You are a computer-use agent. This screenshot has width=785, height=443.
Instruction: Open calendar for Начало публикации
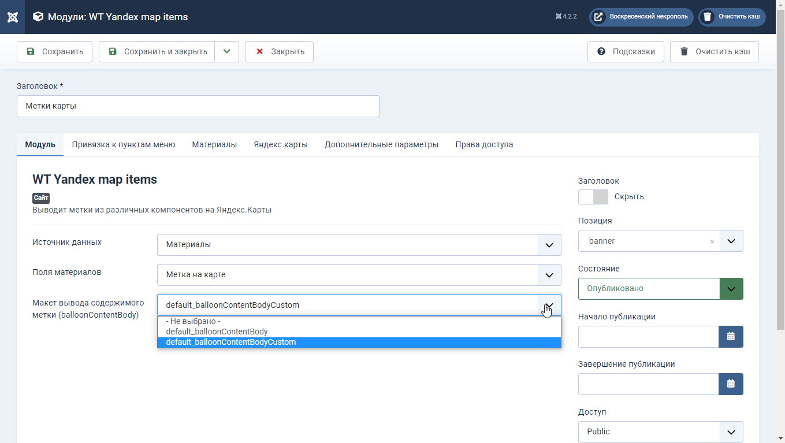[731, 337]
